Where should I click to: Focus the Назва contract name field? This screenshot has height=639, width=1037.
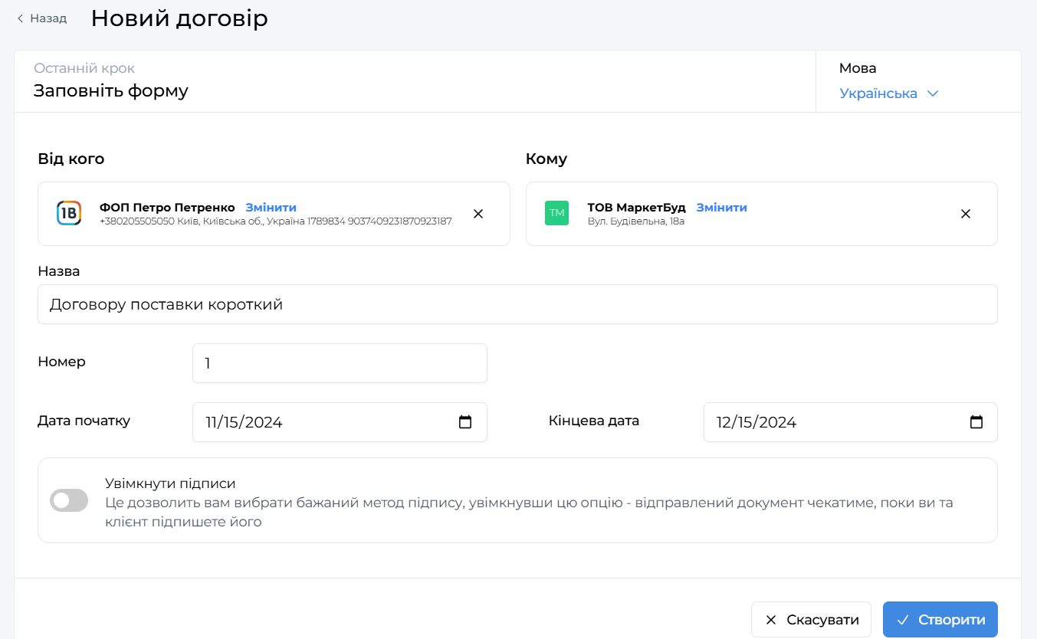517,305
